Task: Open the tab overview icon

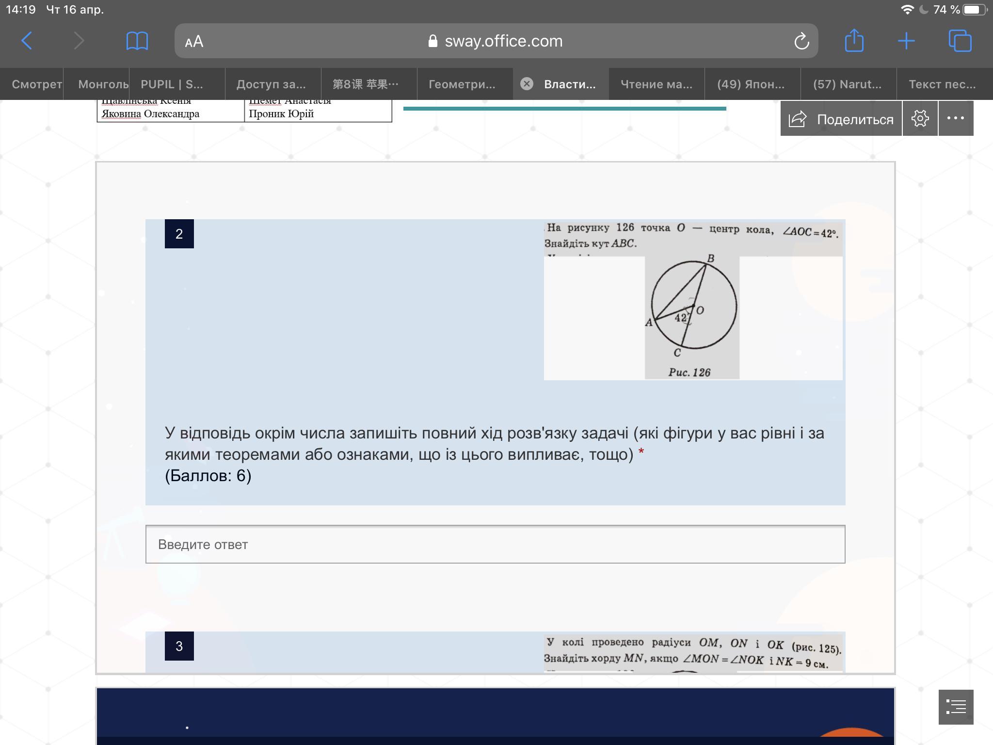Action: [x=960, y=41]
